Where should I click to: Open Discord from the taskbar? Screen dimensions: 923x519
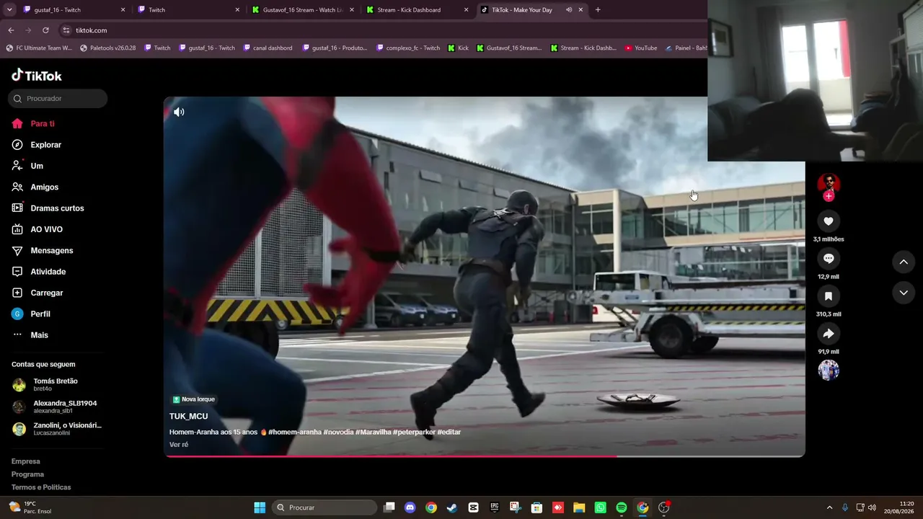[410, 507]
